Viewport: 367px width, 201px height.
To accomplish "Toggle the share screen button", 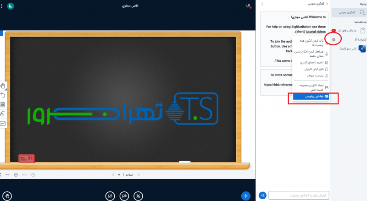I will tap(110, 196).
